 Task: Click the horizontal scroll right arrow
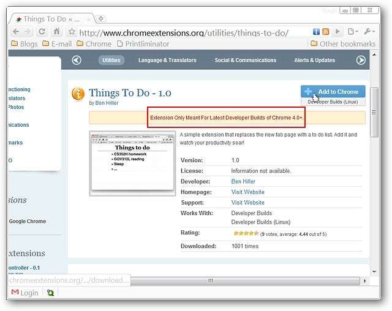[x=364, y=281]
